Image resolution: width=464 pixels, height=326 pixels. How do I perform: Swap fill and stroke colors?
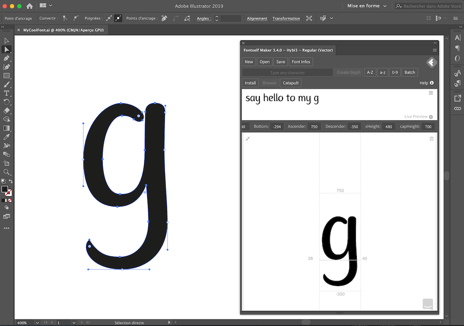tap(11, 181)
